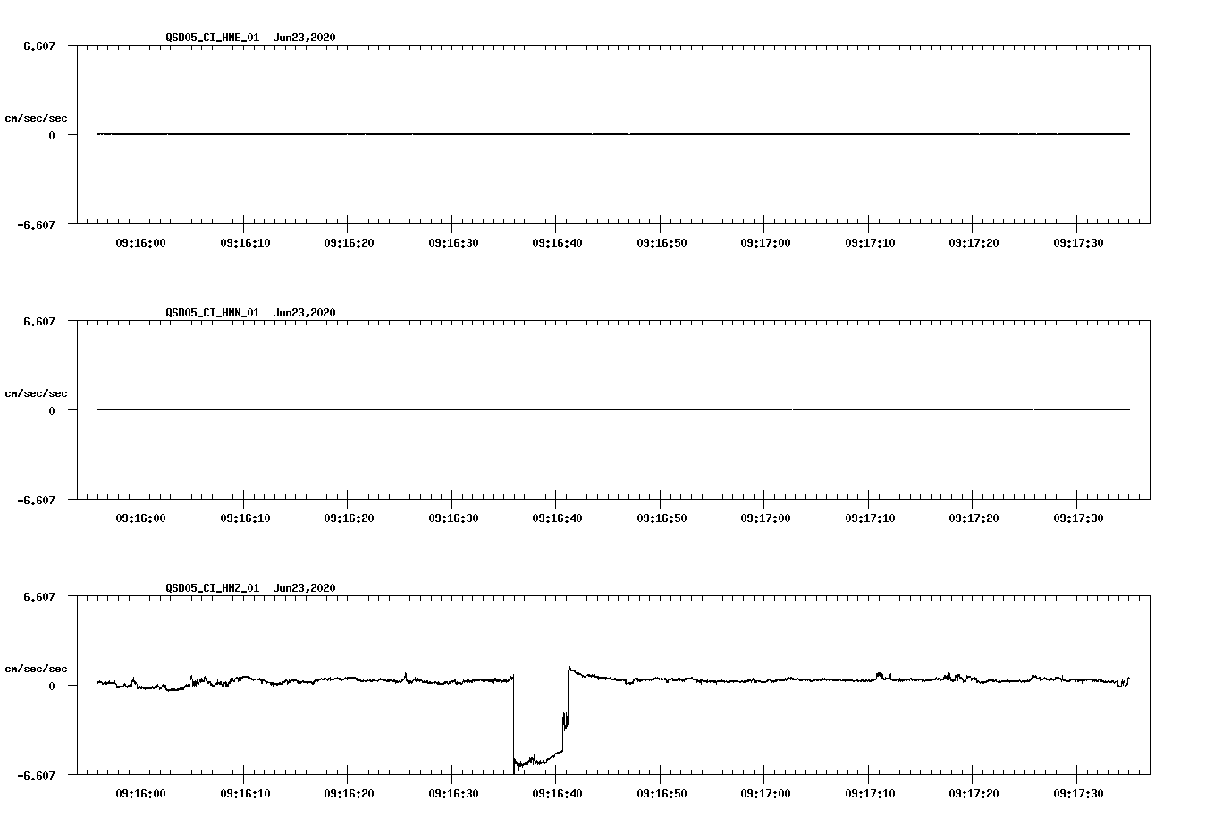Select the 09:16:30 time label under HNN plot
The image size is (1214, 826).
(452, 518)
